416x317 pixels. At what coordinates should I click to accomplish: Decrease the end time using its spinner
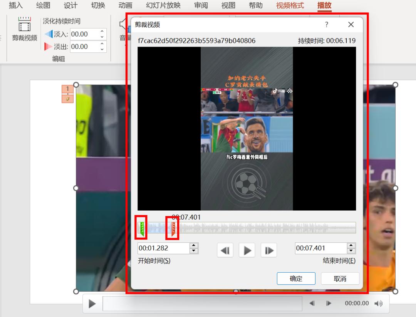coord(351,251)
